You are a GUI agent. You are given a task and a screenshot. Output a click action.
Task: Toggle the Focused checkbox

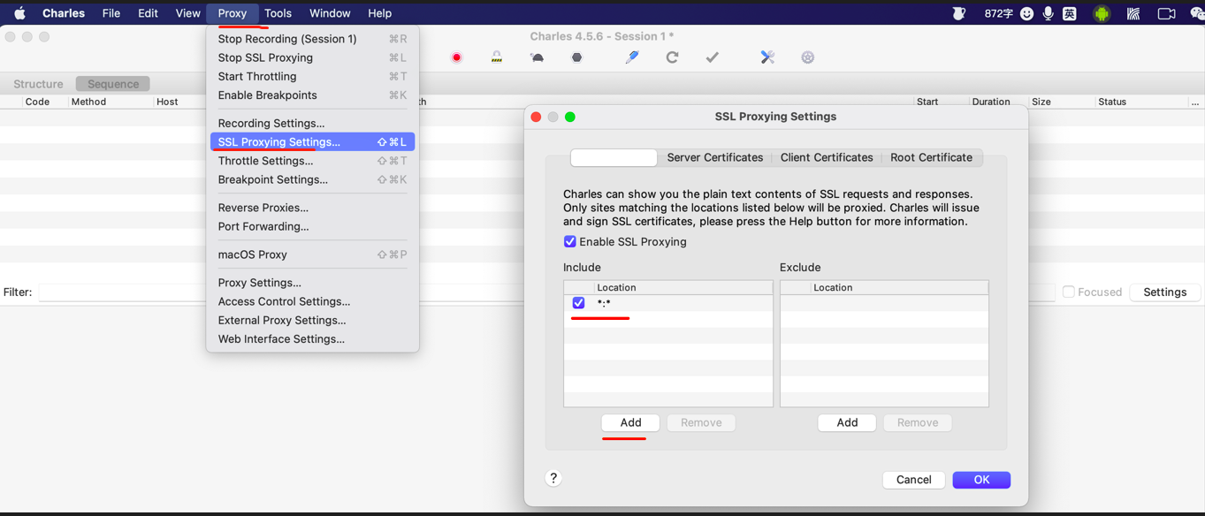1069,292
